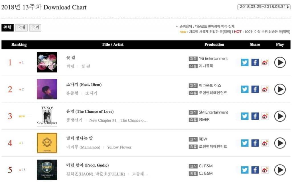Viewport: 292px width, 183px height.
Task: Play the rank 1 song 꽃 길
Action: coord(280,62)
